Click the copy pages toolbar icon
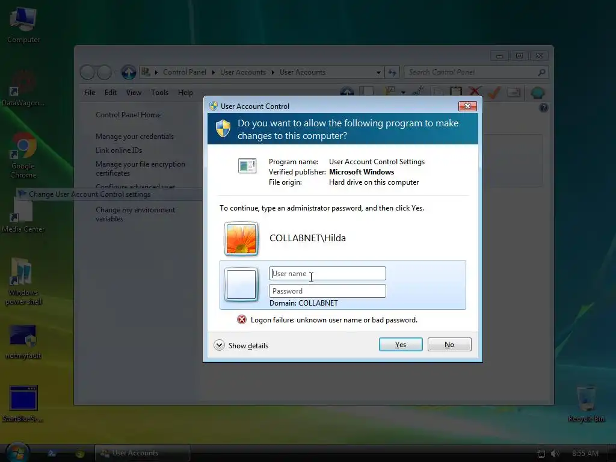 click(437, 92)
